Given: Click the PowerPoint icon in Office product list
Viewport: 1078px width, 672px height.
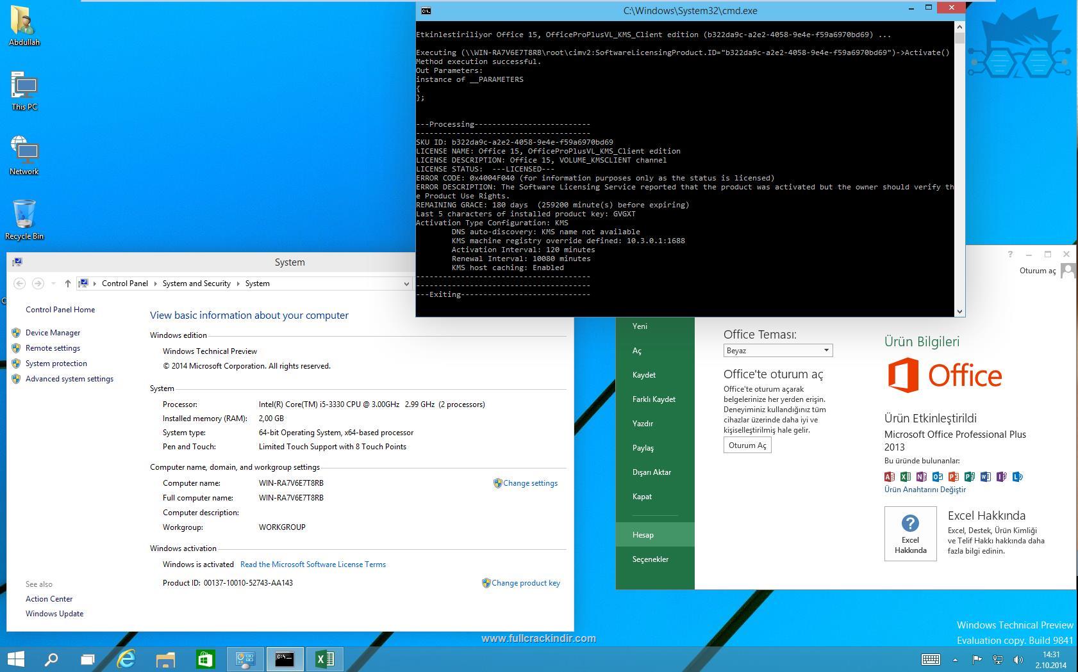Looking at the screenshot, I should (x=954, y=477).
